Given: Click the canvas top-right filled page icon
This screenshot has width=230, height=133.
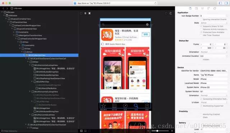Looking at the screenshot, I should tap(171, 13).
